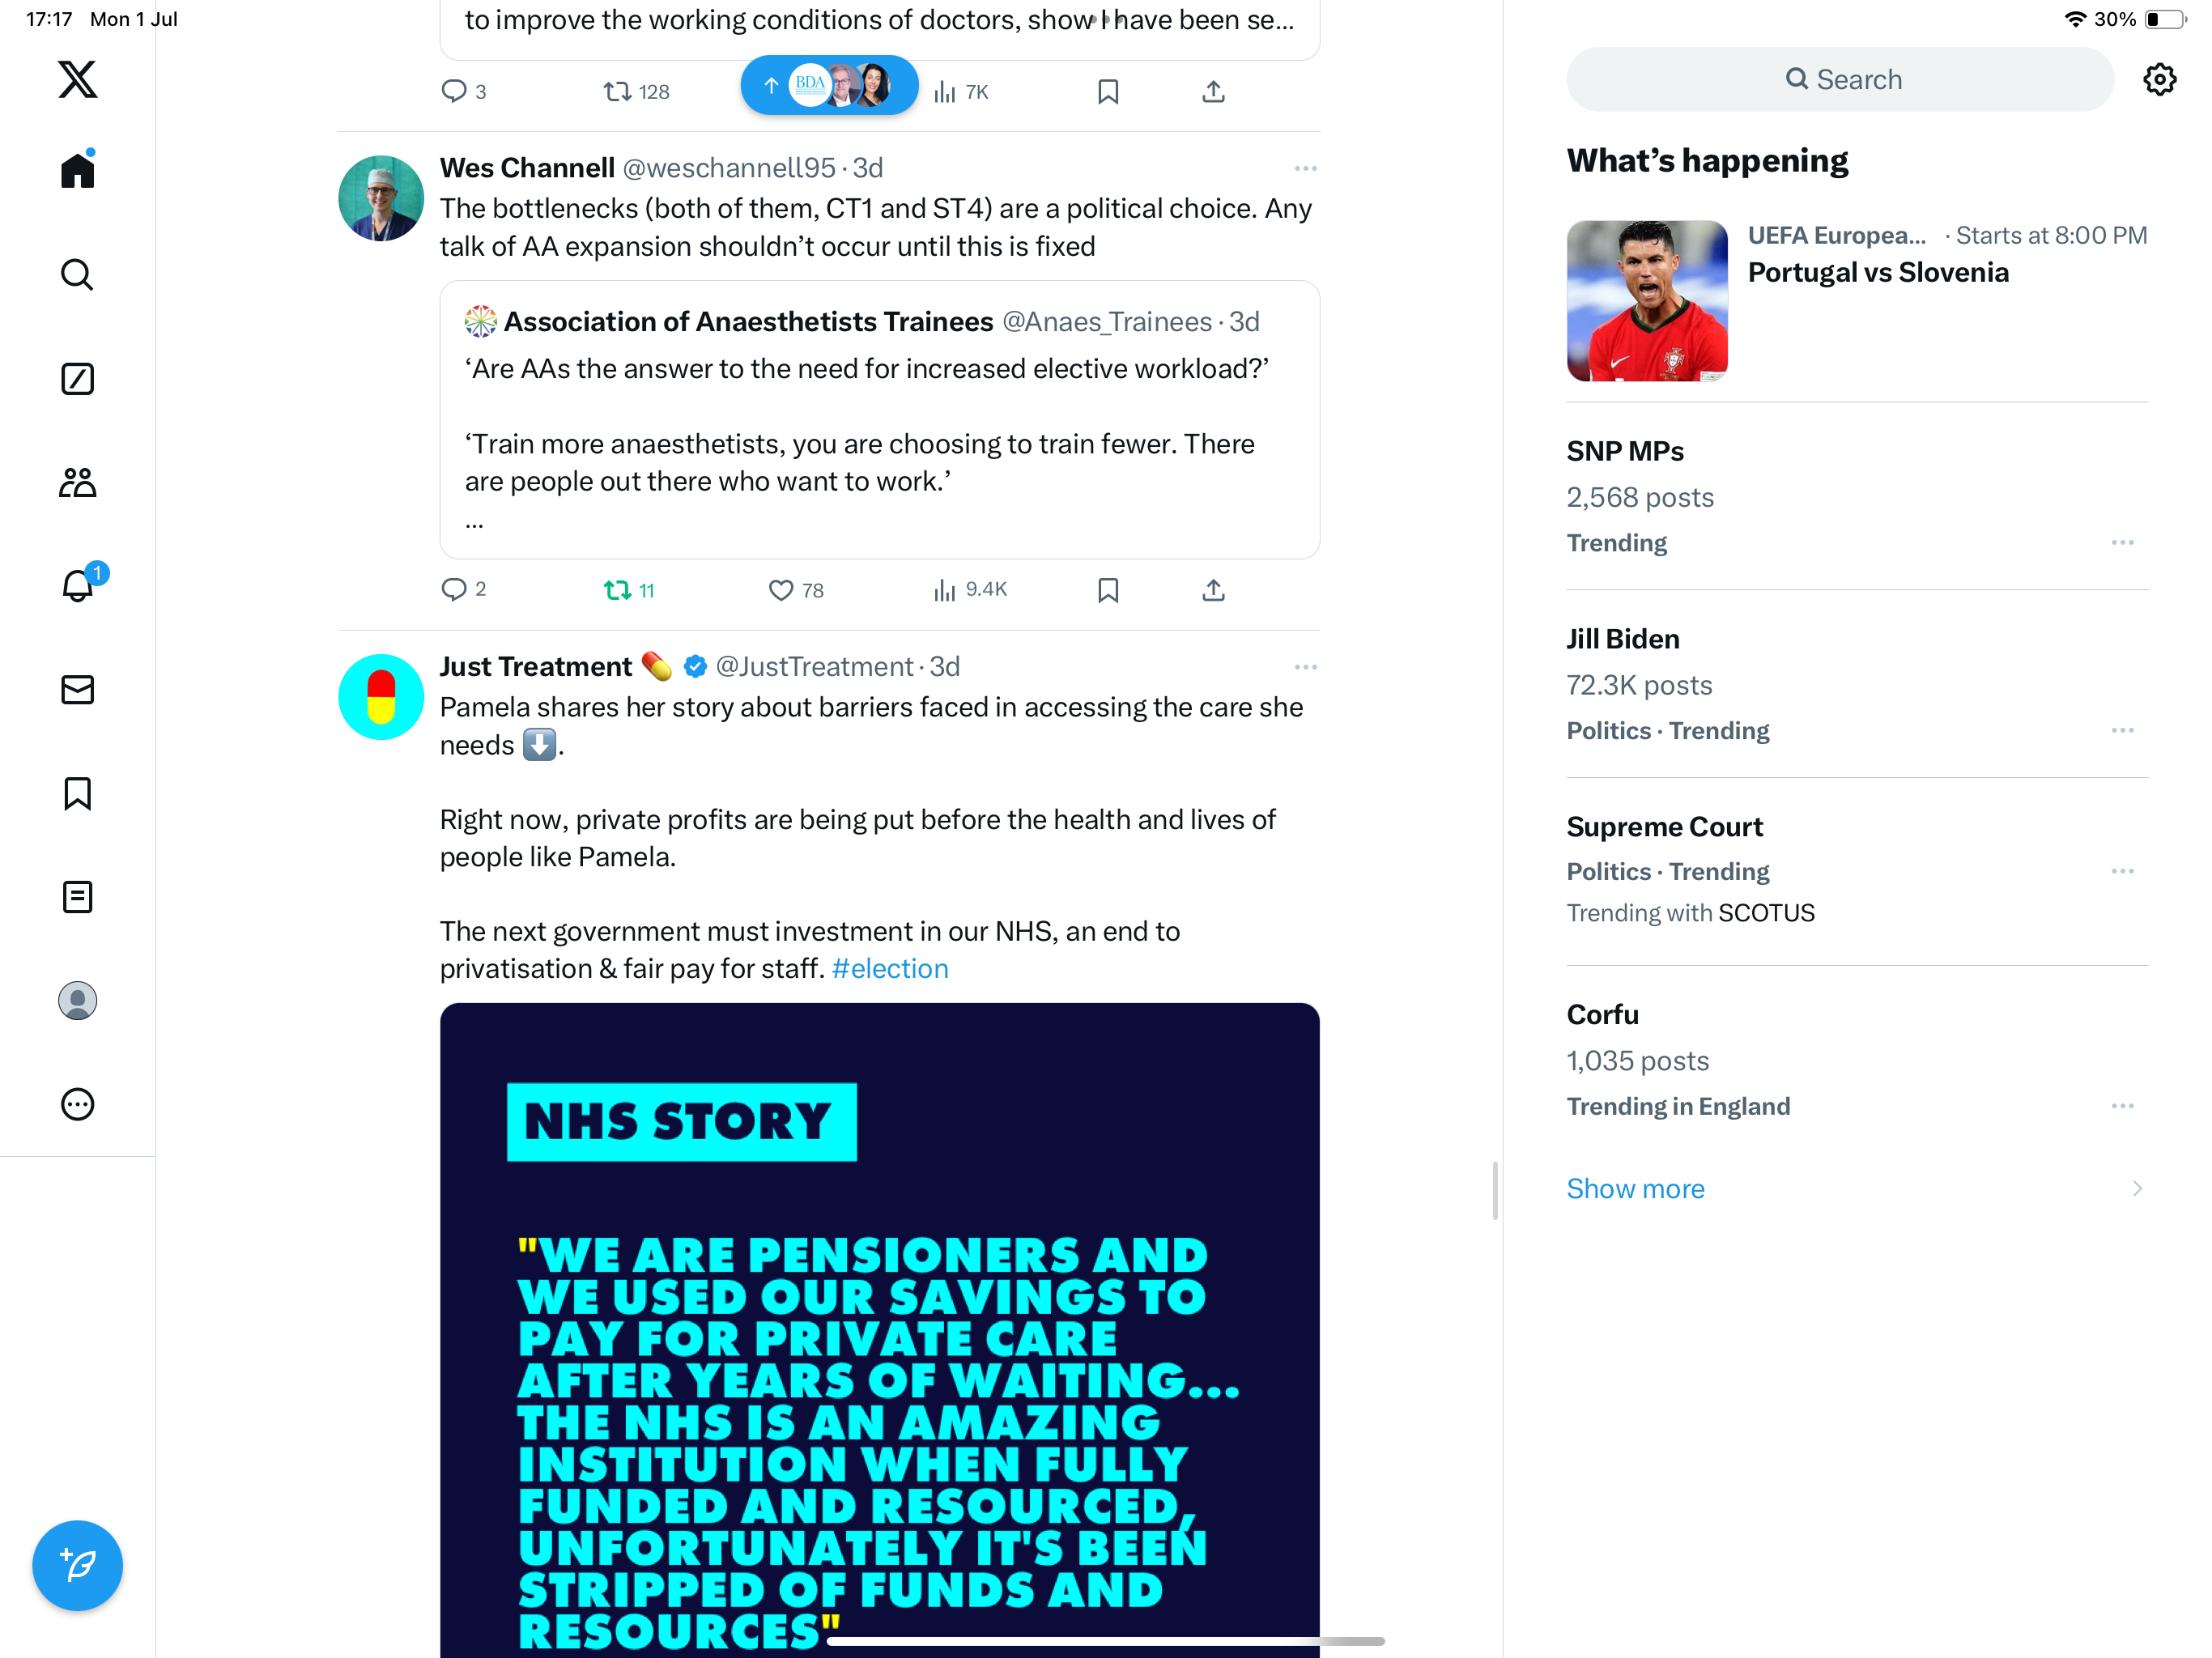Open the Grok slash icon in sidebar

pos(77,379)
